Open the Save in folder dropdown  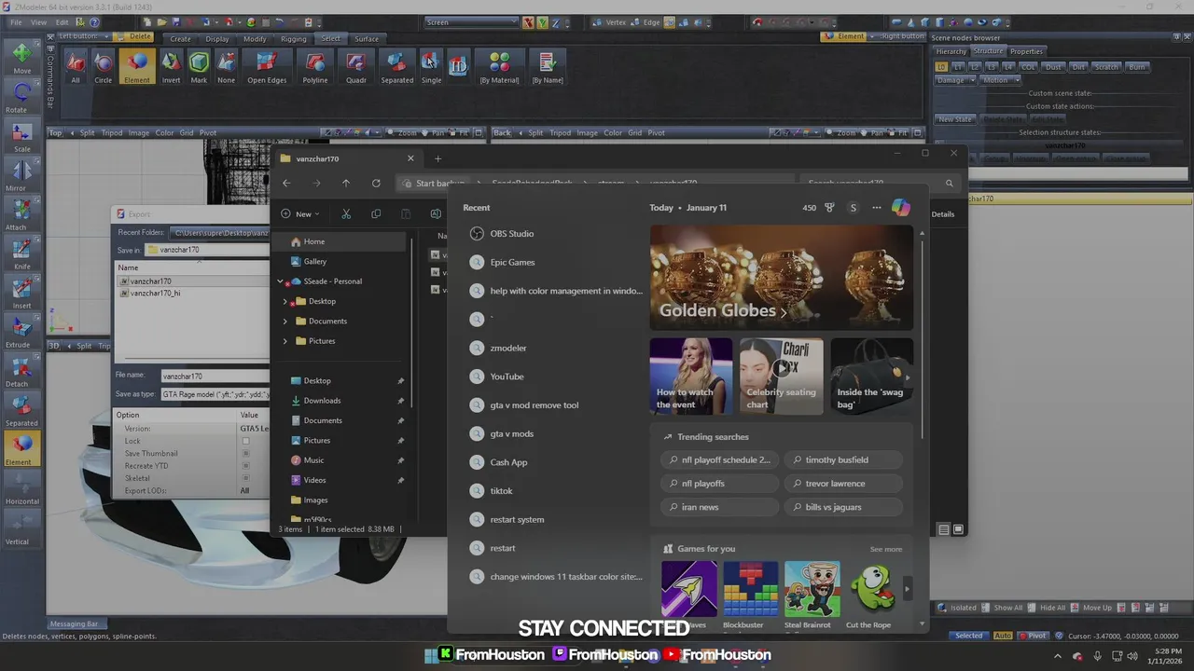pos(207,250)
